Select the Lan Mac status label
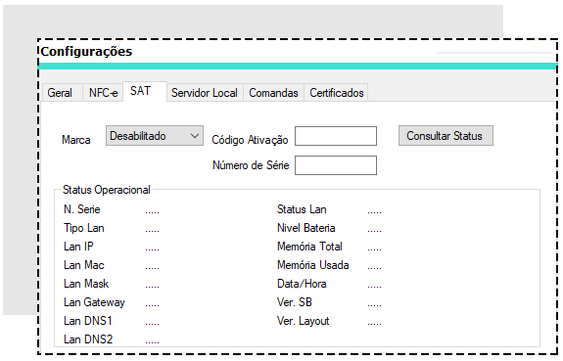Viewport: 563px width, 361px height. coord(84,265)
